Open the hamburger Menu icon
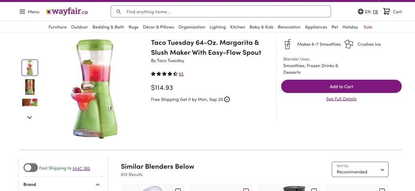Screen dimensions: 415x191 (x=22, y=12)
